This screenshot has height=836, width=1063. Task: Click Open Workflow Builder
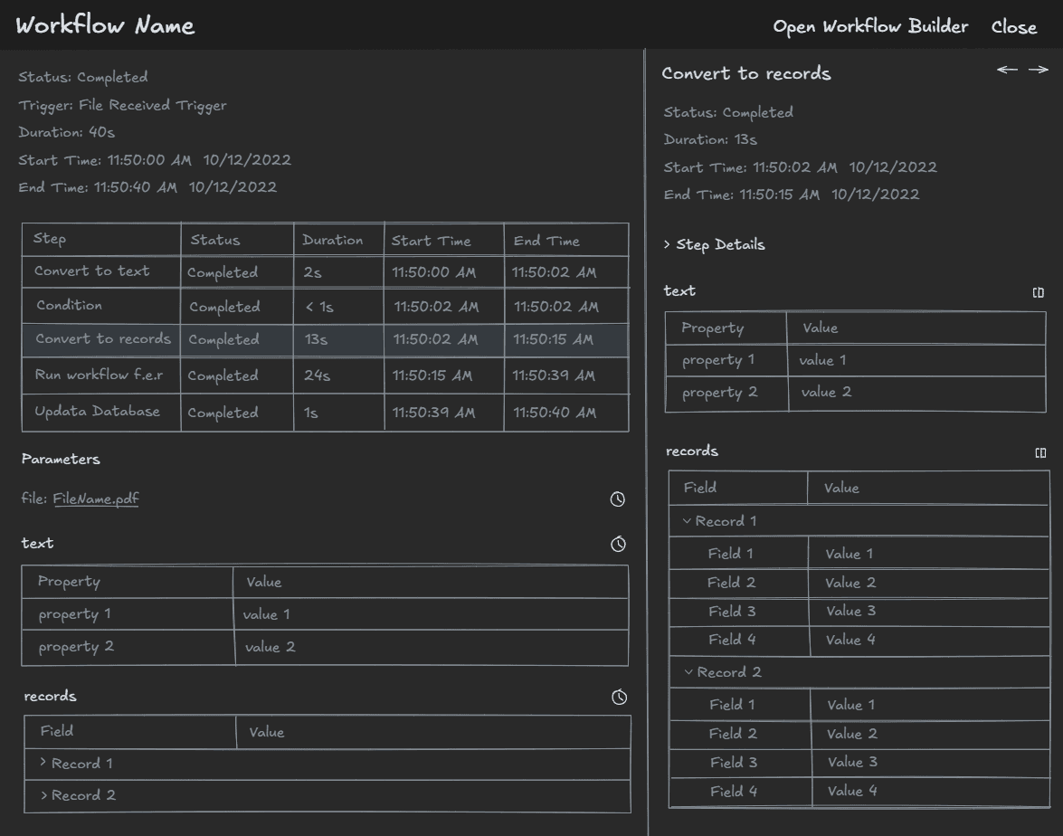(x=870, y=26)
